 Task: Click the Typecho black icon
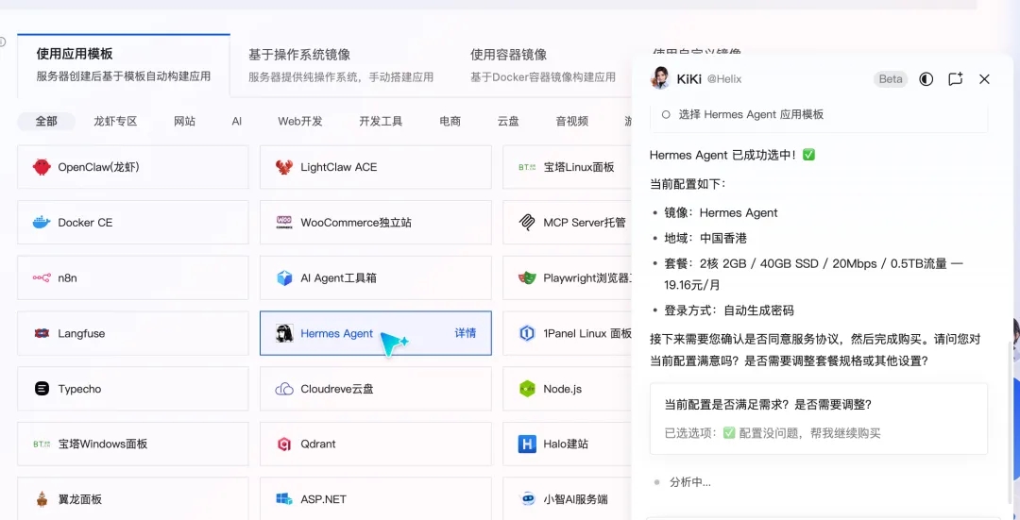tap(42, 389)
